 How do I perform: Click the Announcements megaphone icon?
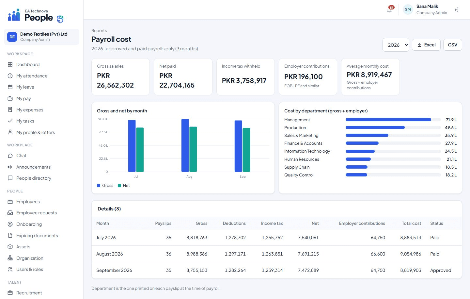(10, 167)
